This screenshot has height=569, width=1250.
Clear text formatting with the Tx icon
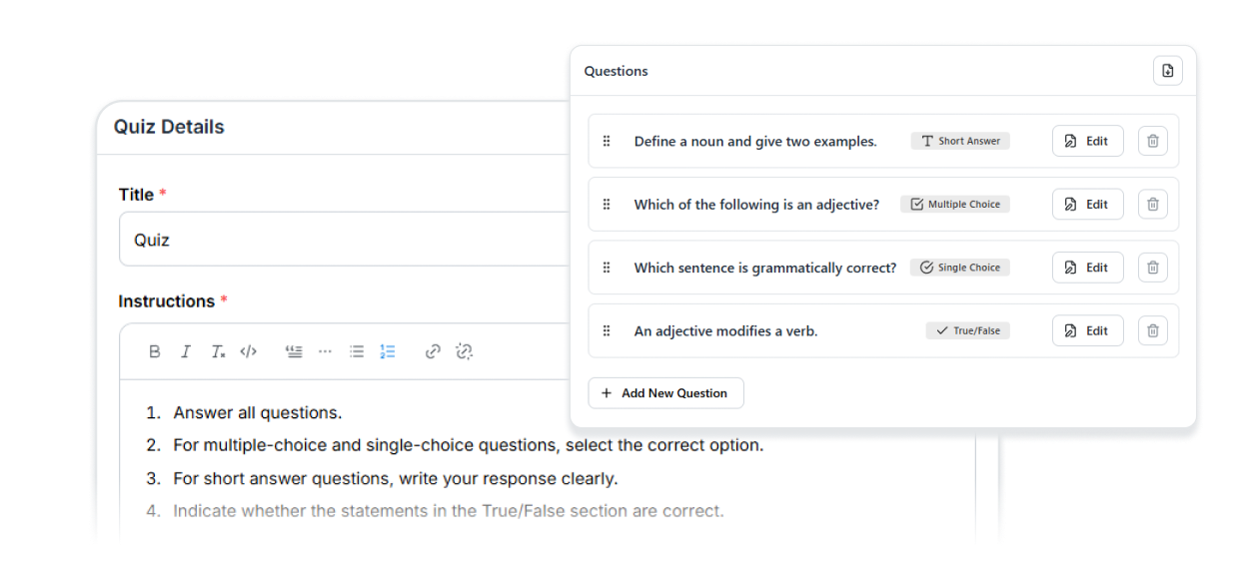pyautogui.click(x=218, y=351)
